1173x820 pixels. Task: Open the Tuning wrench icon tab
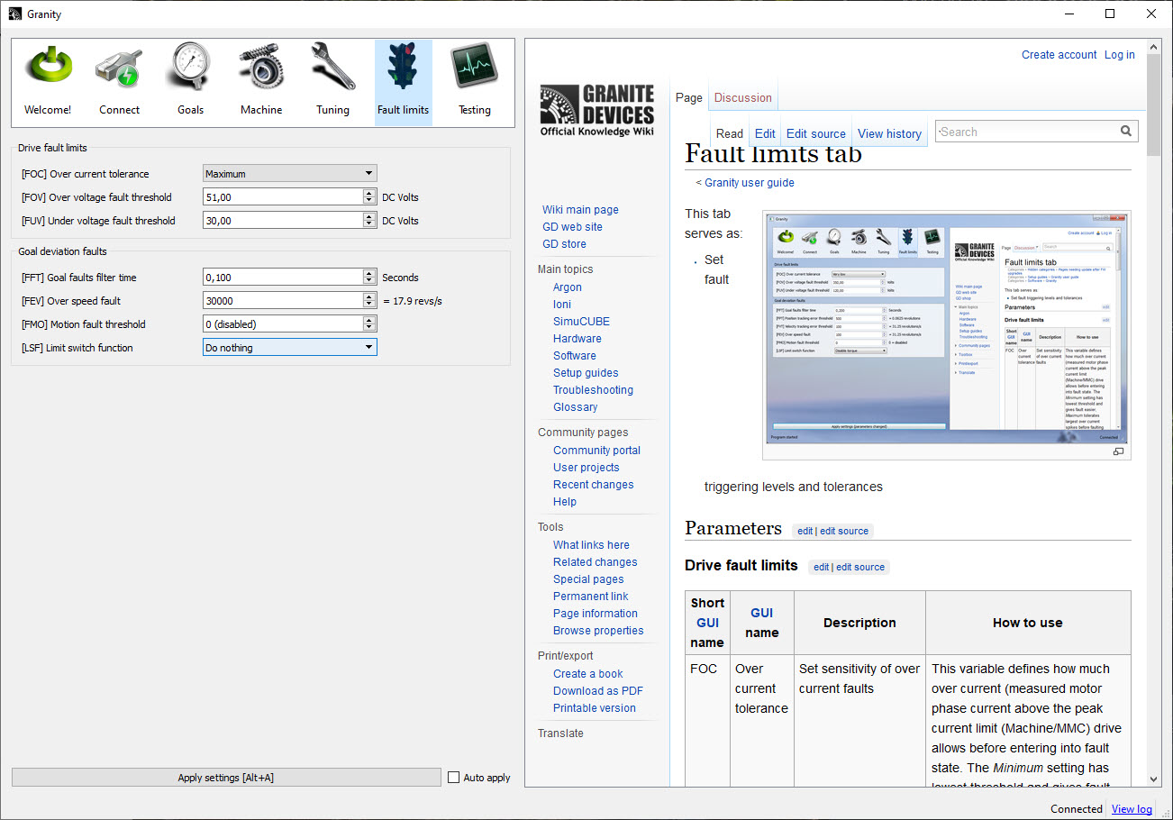click(332, 81)
